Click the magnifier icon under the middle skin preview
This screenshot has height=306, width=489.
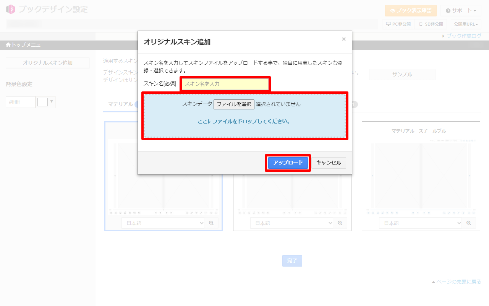point(340,223)
